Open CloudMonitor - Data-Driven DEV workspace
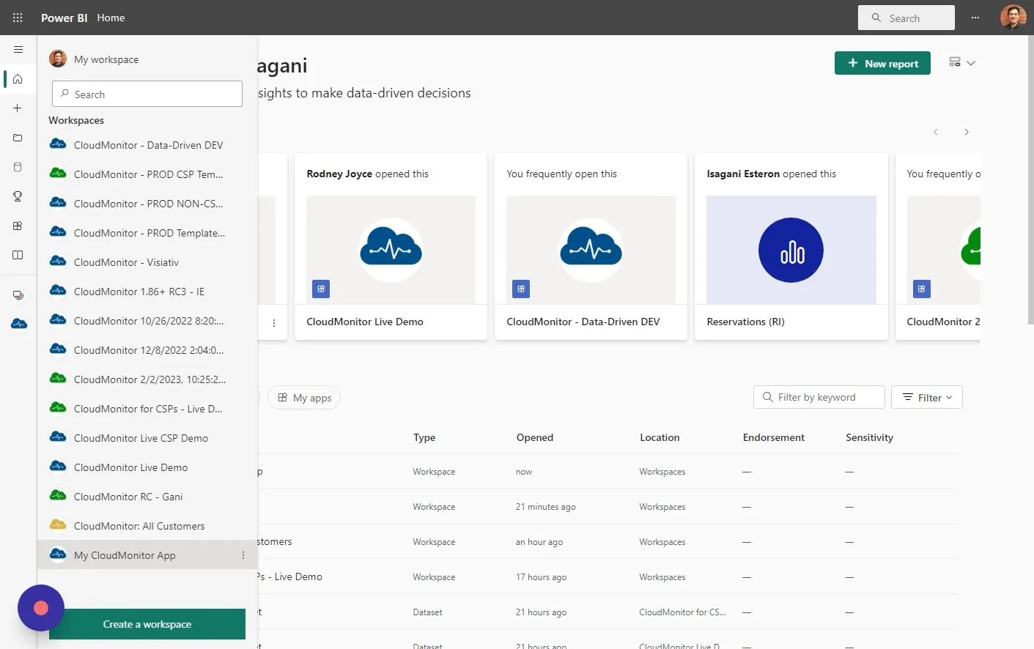 click(147, 145)
